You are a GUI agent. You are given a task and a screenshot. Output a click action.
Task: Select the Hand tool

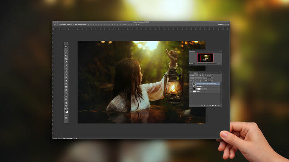[66, 103]
